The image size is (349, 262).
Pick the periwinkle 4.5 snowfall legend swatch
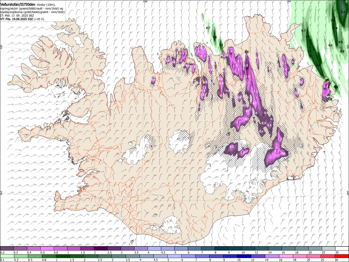[167, 248]
